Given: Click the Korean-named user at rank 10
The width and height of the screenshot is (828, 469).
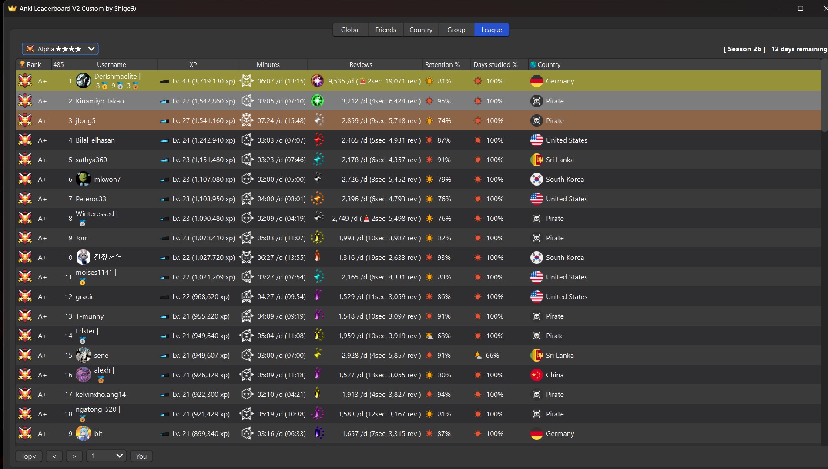Looking at the screenshot, I should pyautogui.click(x=108, y=257).
